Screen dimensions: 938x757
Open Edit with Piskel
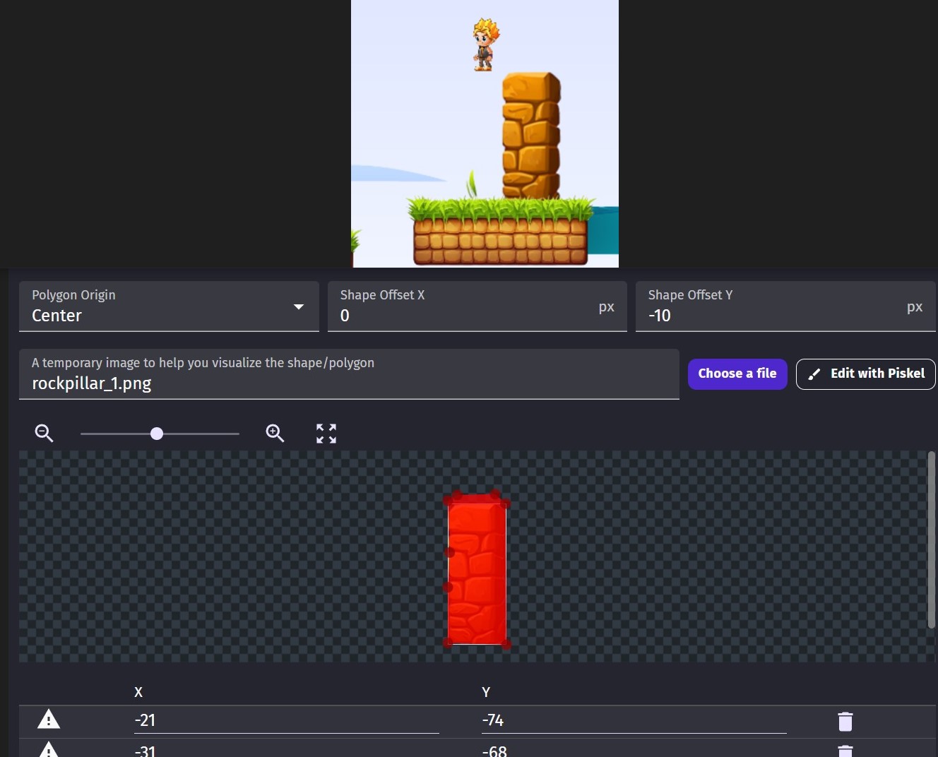click(866, 374)
